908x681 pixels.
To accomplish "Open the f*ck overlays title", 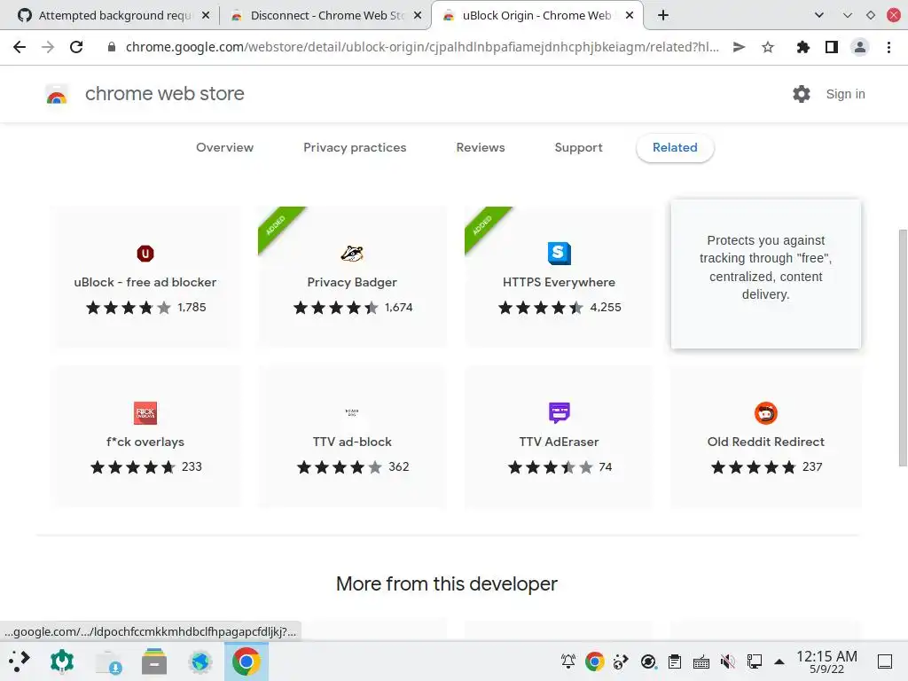I will 145,442.
